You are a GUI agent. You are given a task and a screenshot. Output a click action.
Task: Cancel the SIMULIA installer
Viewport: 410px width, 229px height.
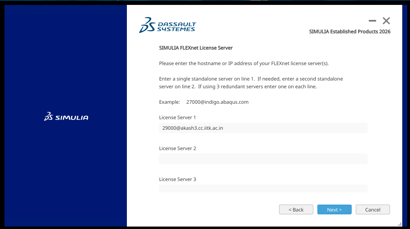pyautogui.click(x=372, y=209)
